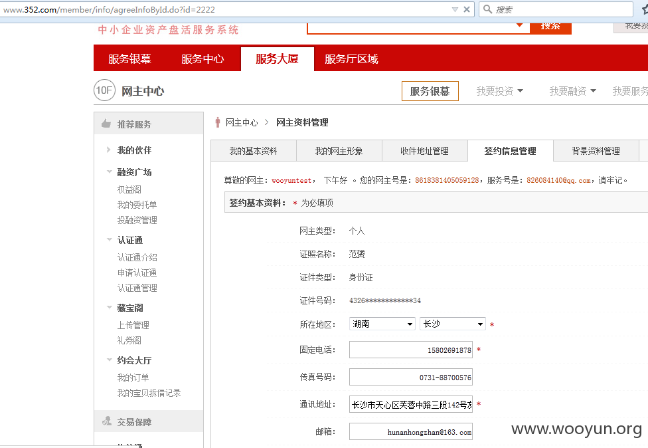Open the 申请认证通 sidebar link
Screen dimensions: 648x448
click(x=137, y=273)
